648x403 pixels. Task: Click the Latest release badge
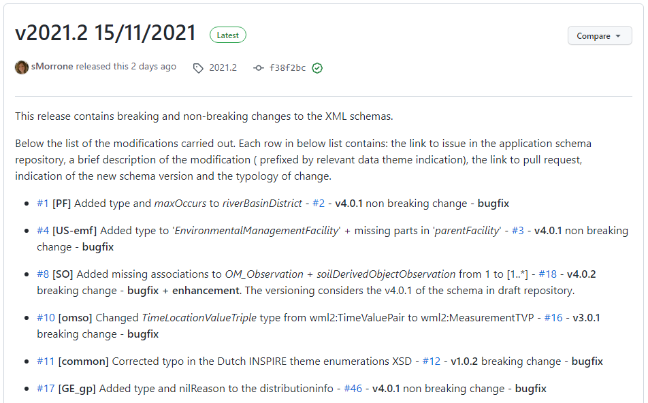tap(228, 35)
